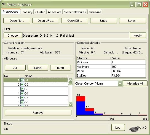
Task: Select attribute row G2
Action: pos(36,85)
